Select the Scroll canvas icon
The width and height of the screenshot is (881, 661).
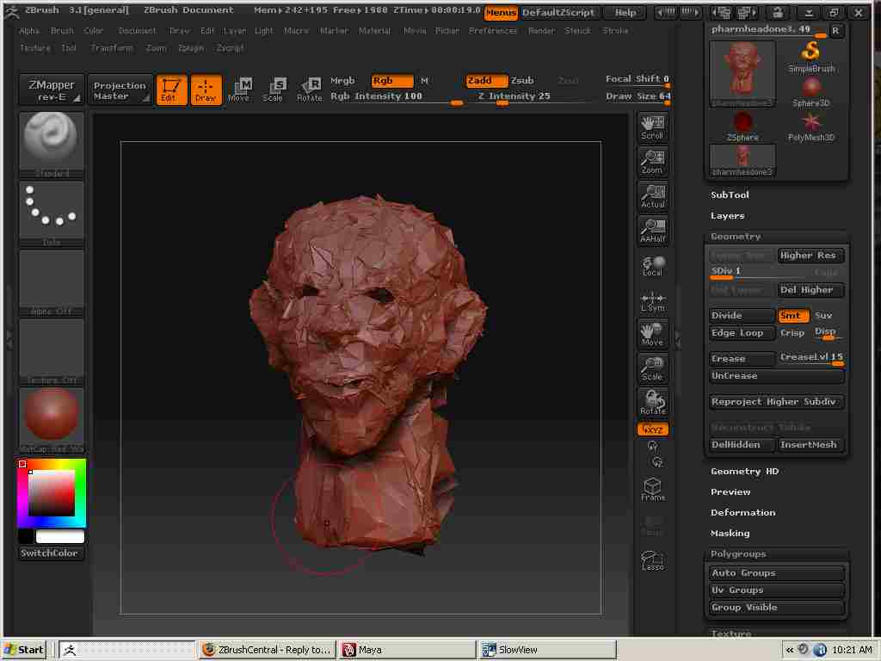653,127
